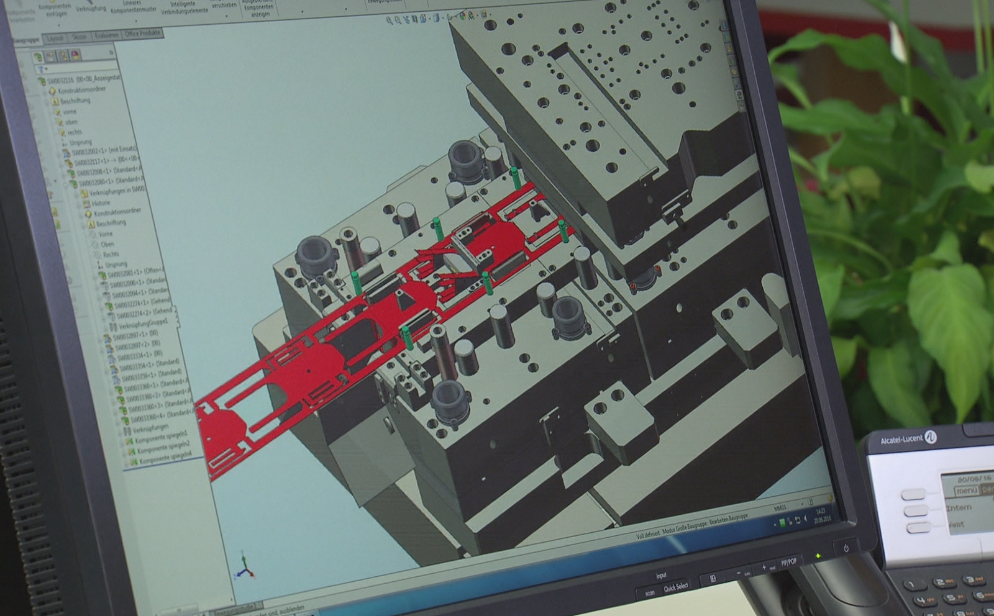994x616 pixels.
Task: Click the Komponente verschieben ribbon tool
Action: 224,5
